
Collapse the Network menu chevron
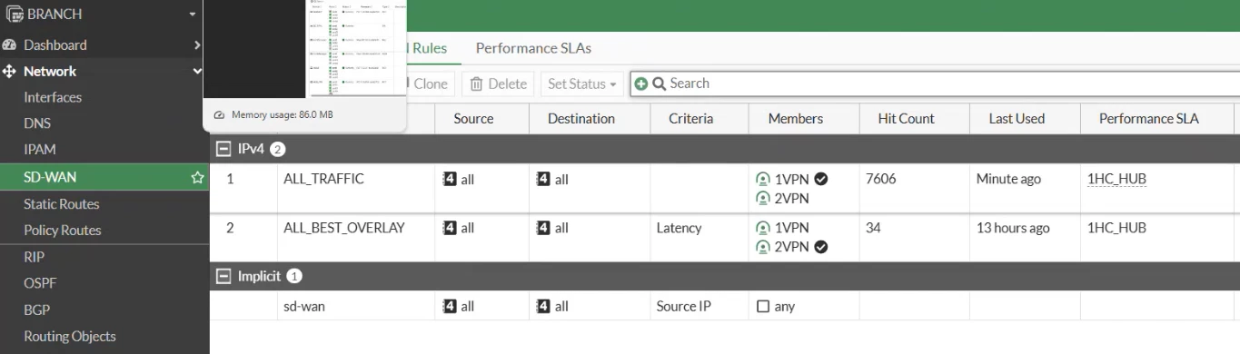[197, 71]
